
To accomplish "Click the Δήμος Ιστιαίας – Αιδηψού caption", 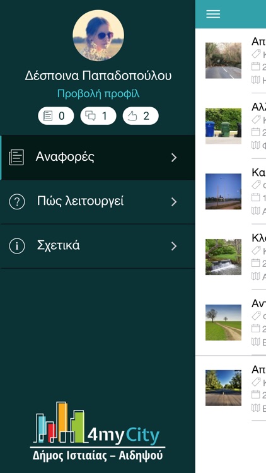I will [x=98, y=455].
